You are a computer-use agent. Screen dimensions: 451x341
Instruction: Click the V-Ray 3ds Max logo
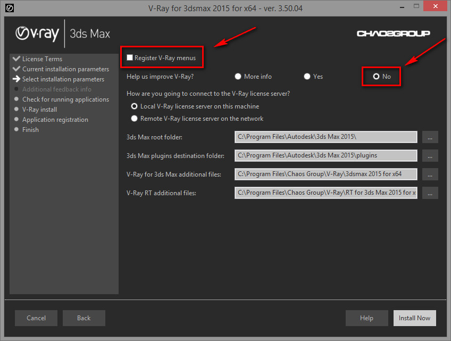pyautogui.click(x=63, y=34)
